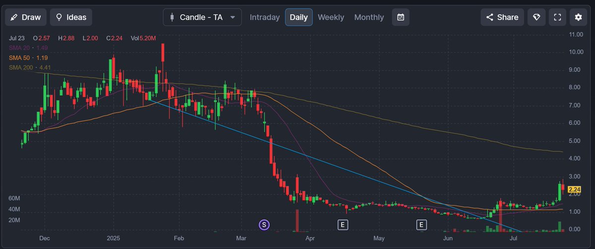Expand the Candle - TA chart type dropdown
The height and width of the screenshot is (249, 595).
point(202,17)
